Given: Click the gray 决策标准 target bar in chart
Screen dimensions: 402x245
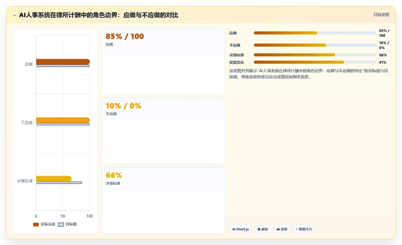Looking at the screenshot, I should coord(59,183).
